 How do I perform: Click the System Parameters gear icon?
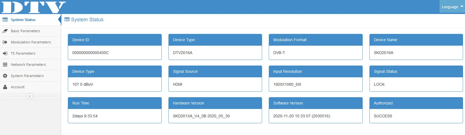pos(5,76)
